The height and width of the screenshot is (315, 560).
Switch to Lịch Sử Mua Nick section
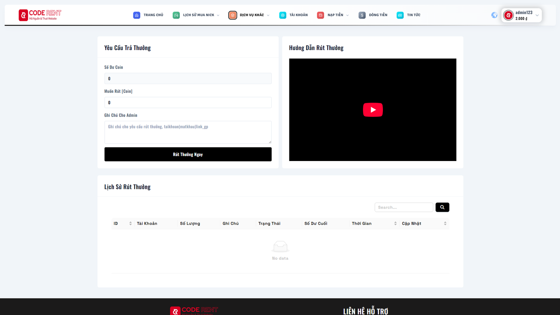[x=198, y=15]
